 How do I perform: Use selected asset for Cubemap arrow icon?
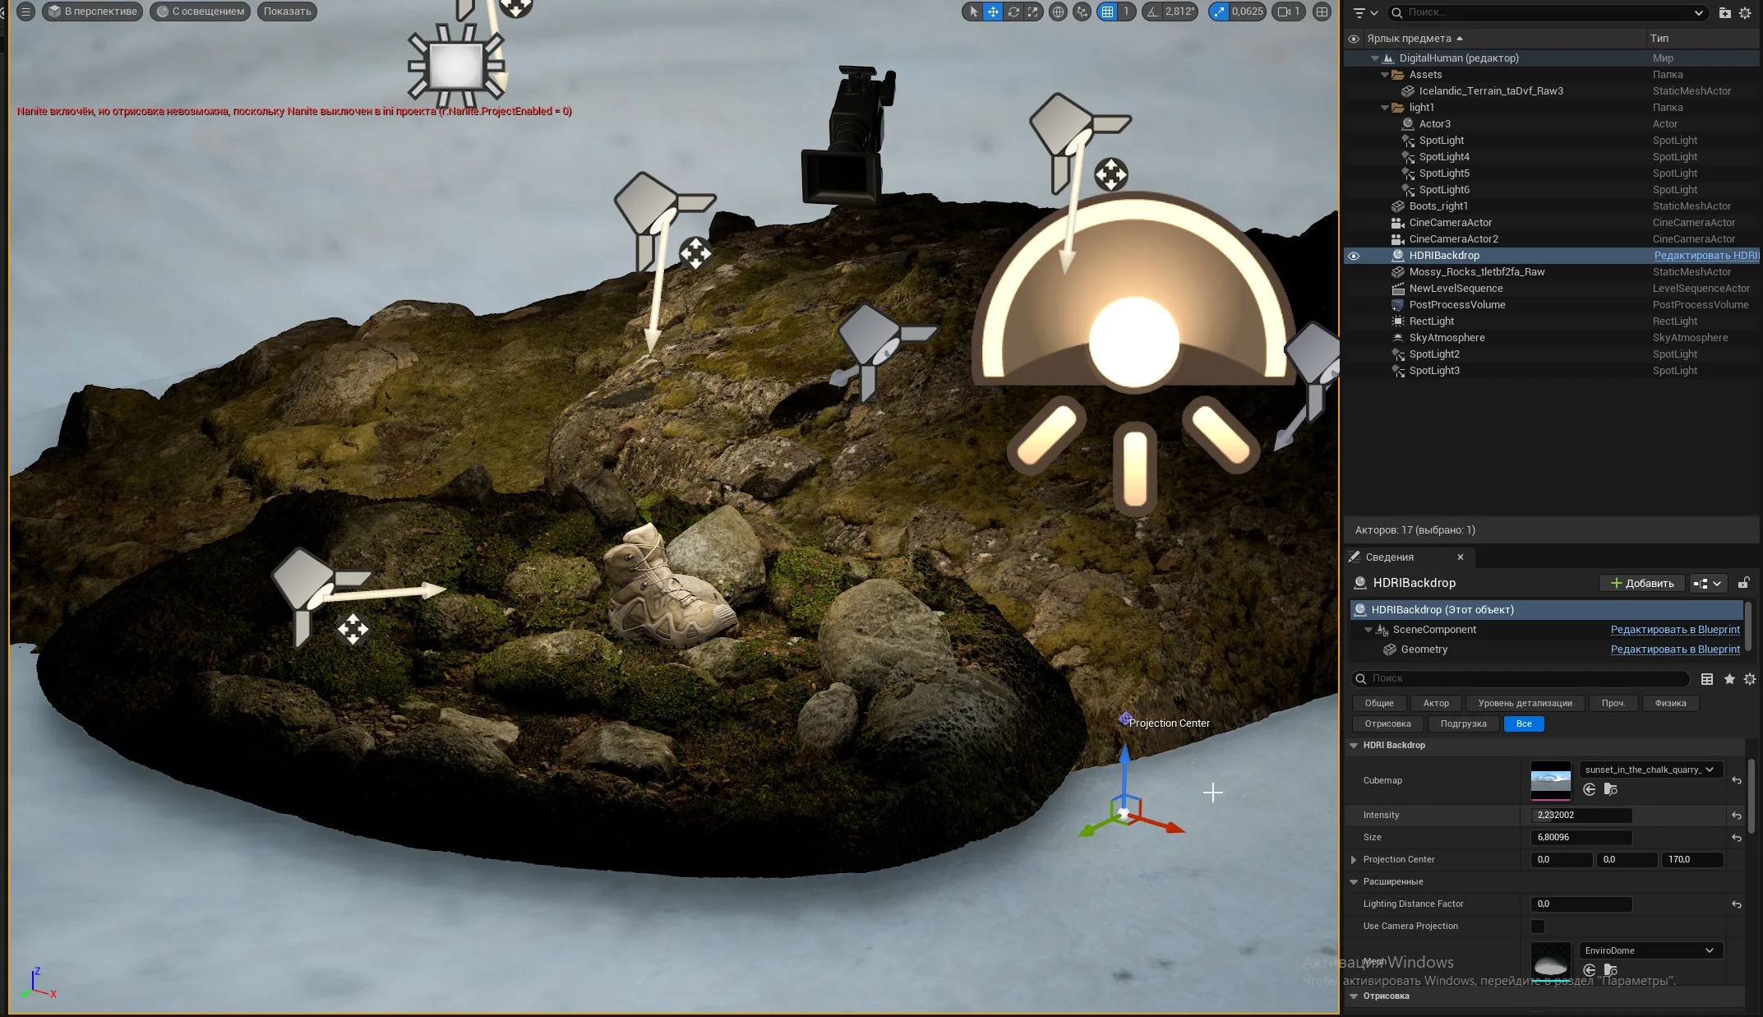(1590, 789)
